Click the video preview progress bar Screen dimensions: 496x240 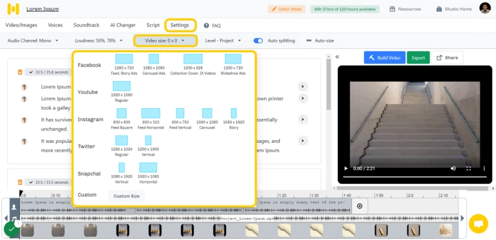415,178
